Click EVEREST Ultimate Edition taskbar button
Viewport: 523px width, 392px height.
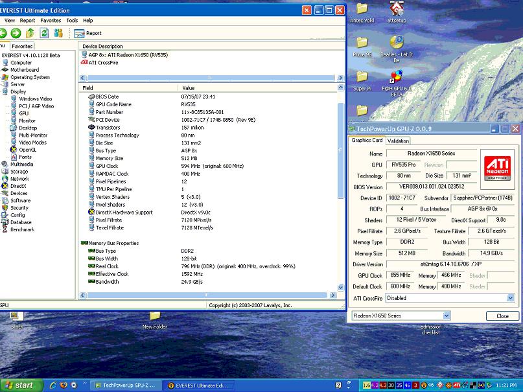click(x=200, y=386)
